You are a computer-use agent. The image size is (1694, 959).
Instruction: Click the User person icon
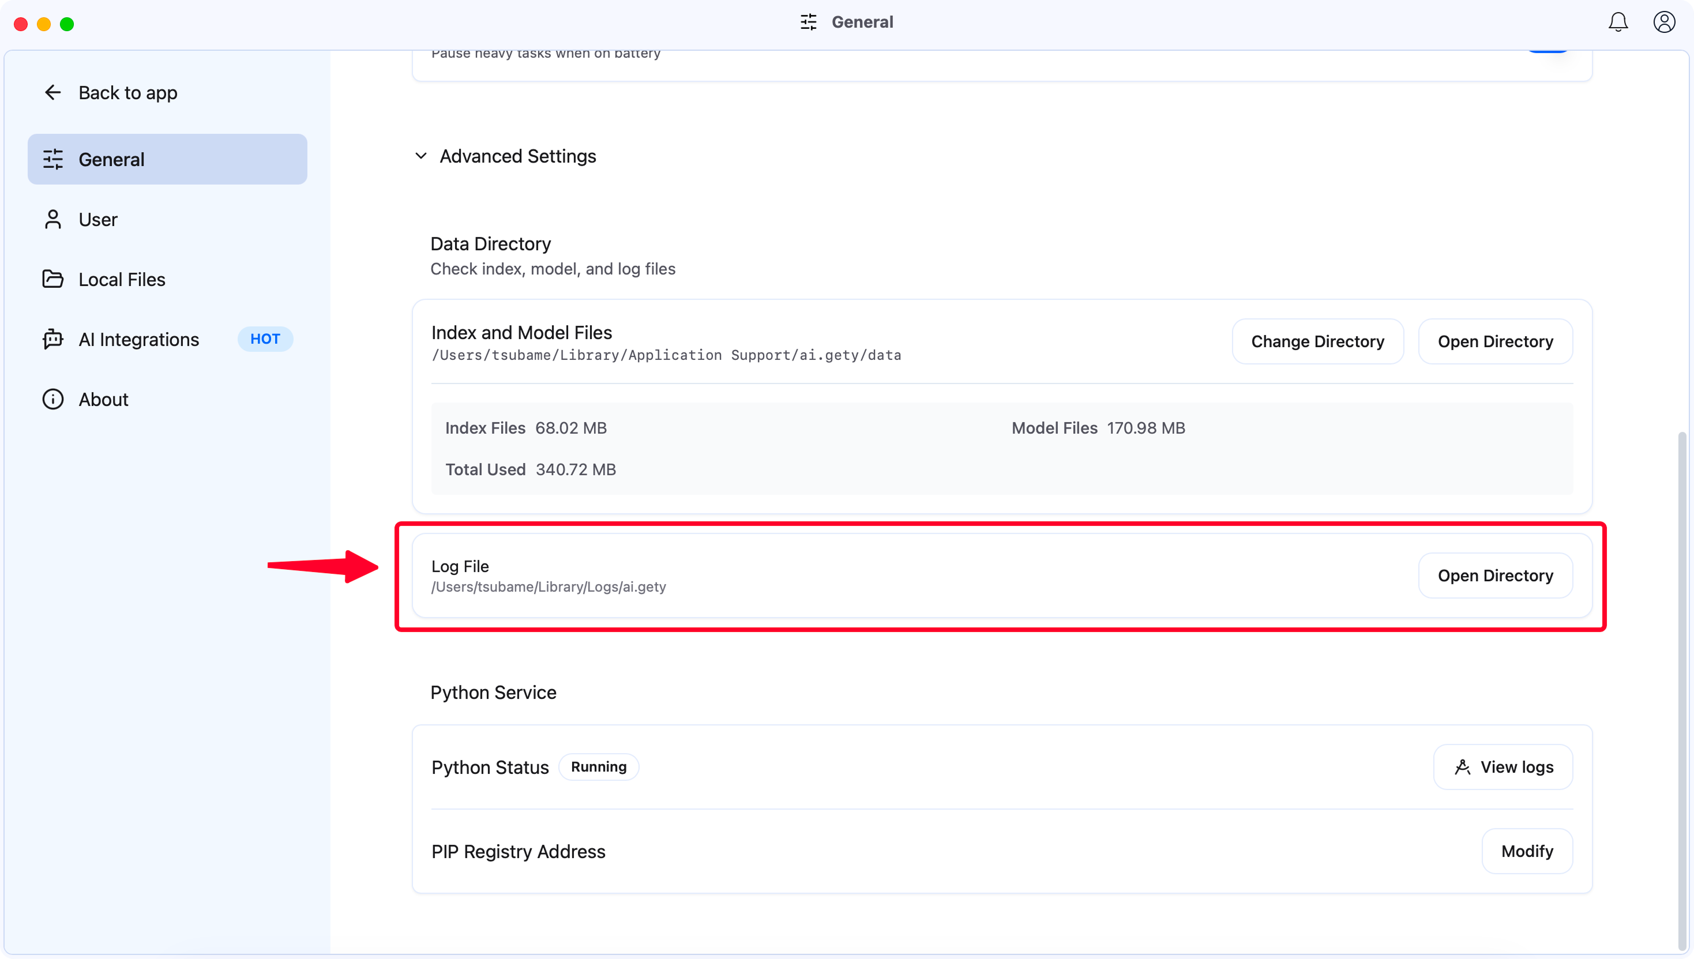pos(52,219)
